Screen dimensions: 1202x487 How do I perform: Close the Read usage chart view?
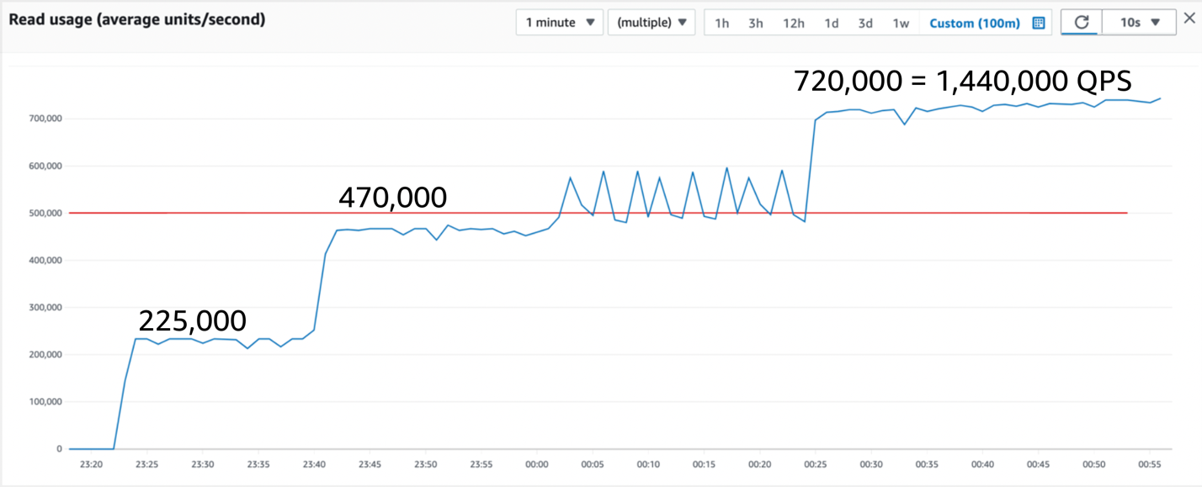coord(1190,19)
